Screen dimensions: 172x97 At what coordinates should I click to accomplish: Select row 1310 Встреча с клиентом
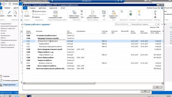(x=93, y=63)
